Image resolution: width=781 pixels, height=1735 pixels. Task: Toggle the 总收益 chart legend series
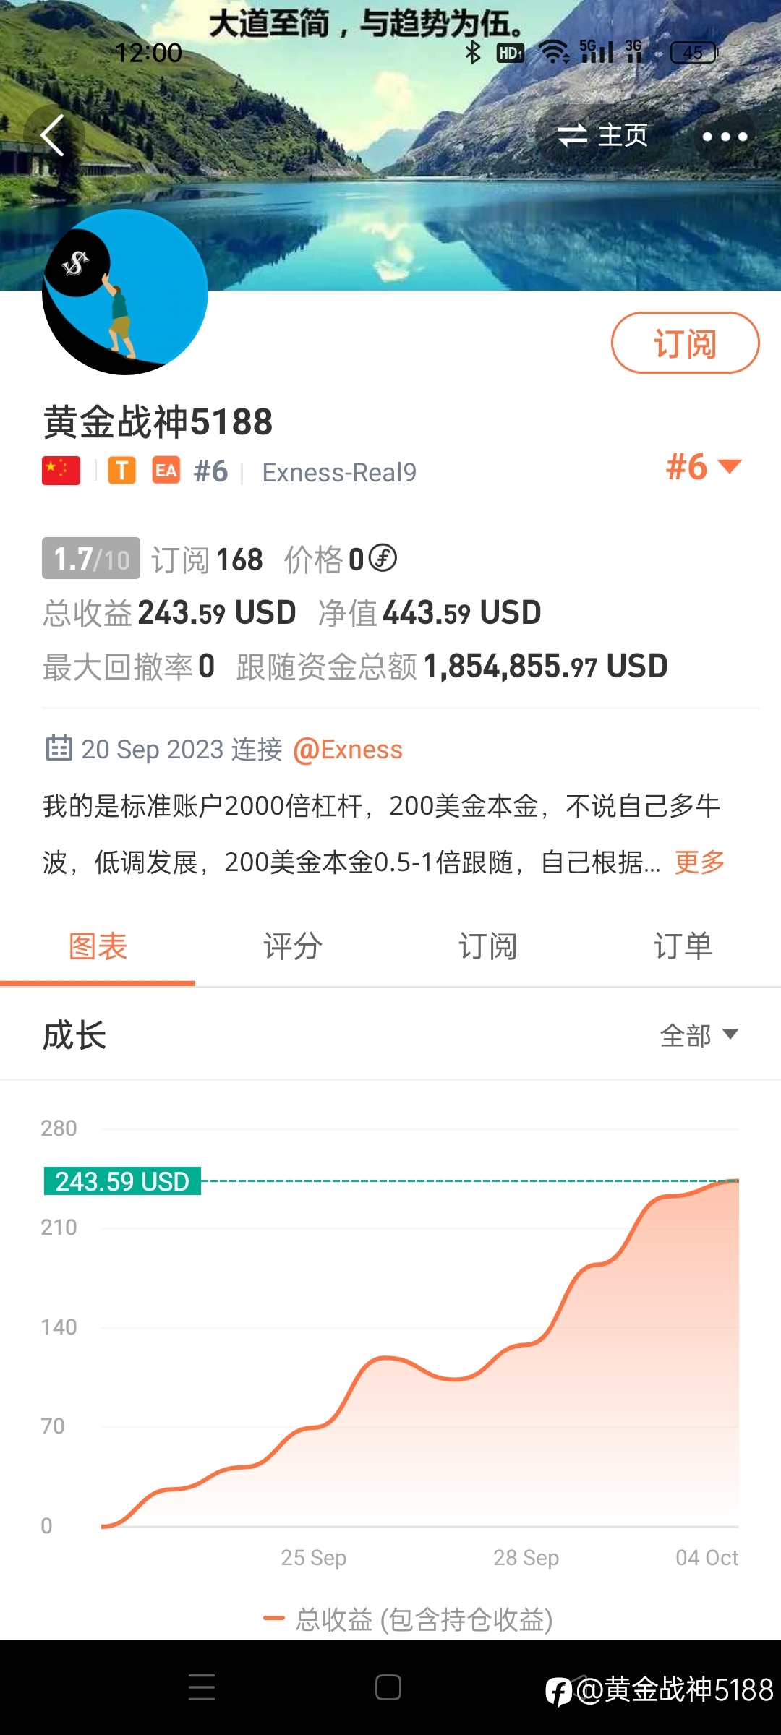409,1619
